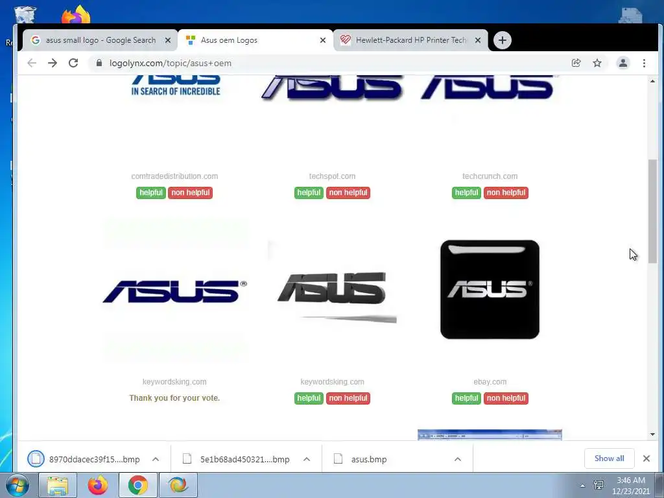Reload the logolynx page

pos(73,63)
